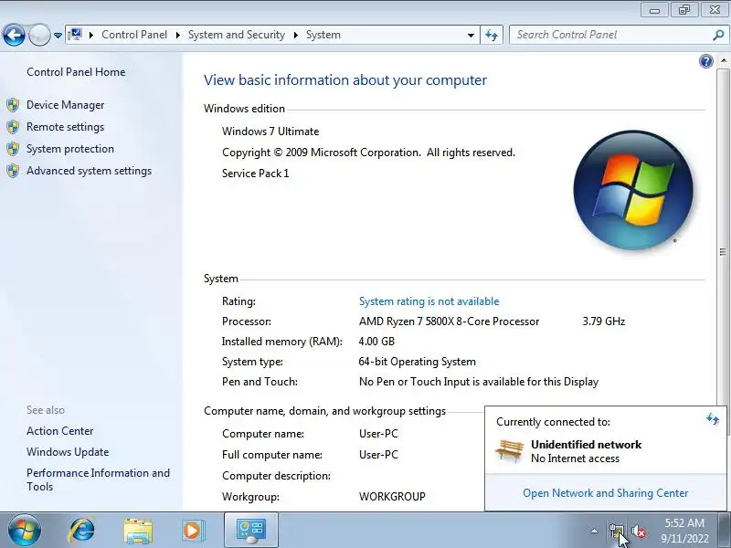Click the Windows 7 logo image
This screenshot has height=548, width=731.
tap(633, 190)
